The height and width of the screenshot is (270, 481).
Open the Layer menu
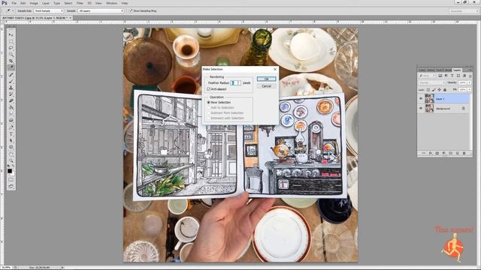tap(46, 3)
